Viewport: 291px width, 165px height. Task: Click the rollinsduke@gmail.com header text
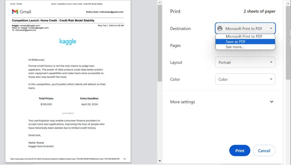pyautogui.click(x=105, y=12)
